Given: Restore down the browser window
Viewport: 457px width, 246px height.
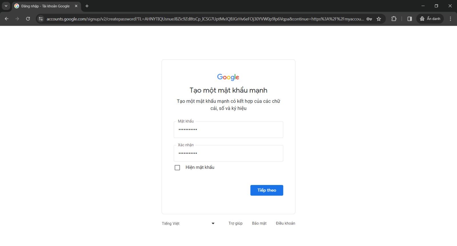Looking at the screenshot, I should [436, 6].
